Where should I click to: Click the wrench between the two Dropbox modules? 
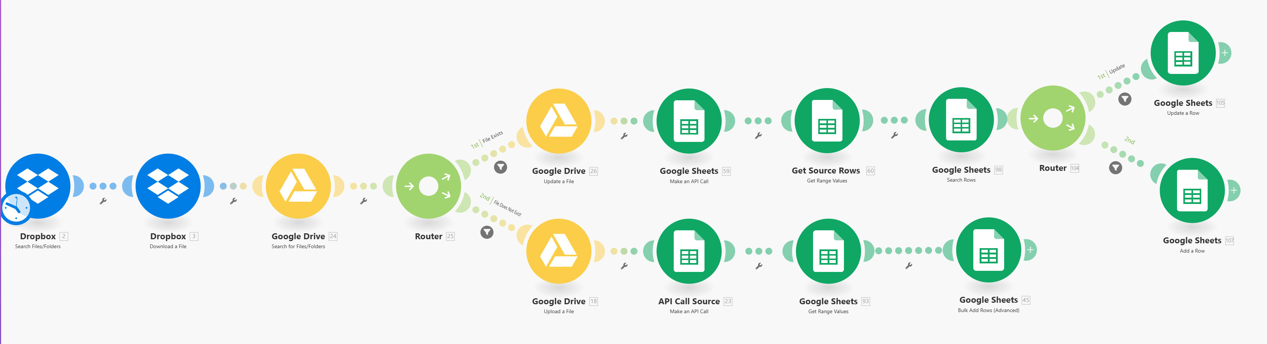pyautogui.click(x=103, y=201)
